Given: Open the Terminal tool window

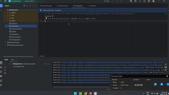Looking at the screenshot, I should pos(1,81).
